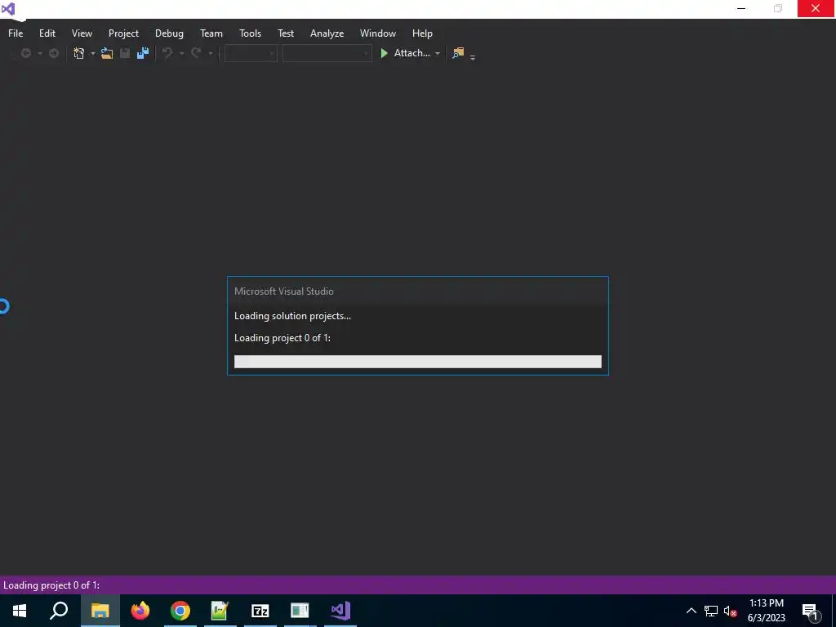Expand the Navigate Backward history dropdown
The width and height of the screenshot is (836, 627).
39,53
